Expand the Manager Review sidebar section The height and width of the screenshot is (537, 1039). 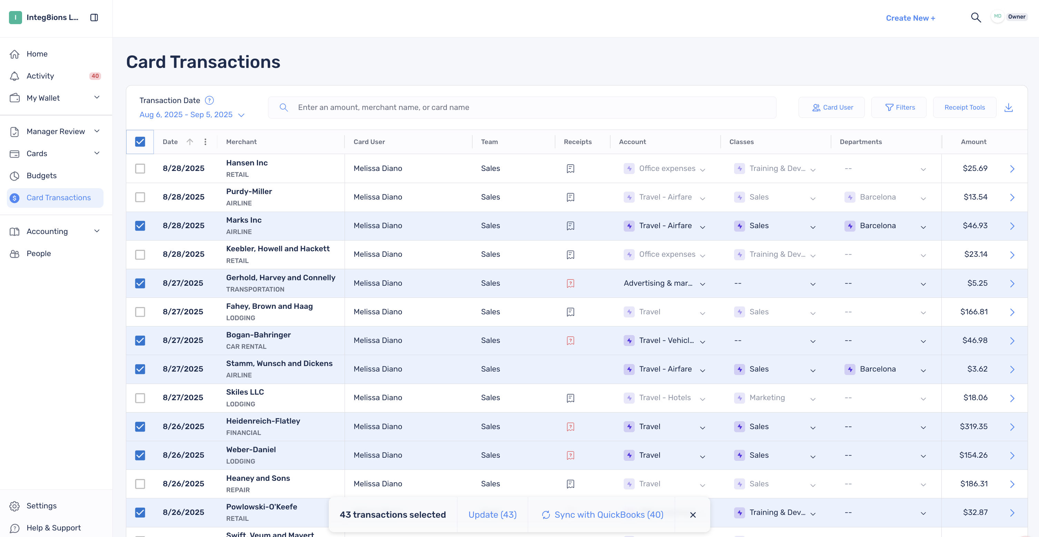tap(56, 131)
